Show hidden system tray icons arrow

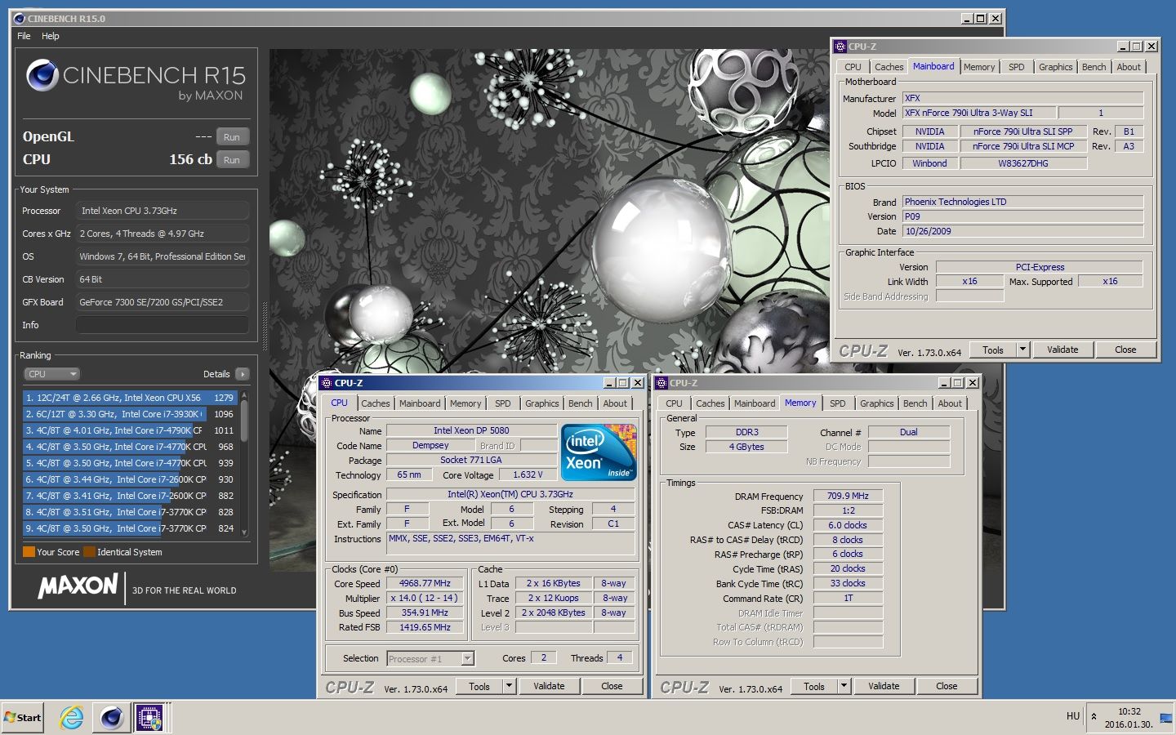coord(1094,717)
